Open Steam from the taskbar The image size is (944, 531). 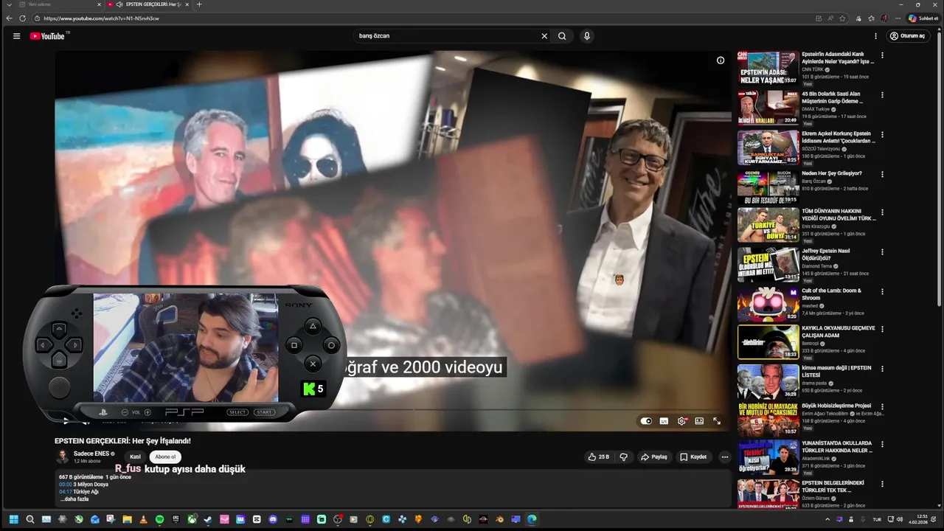[x=208, y=519]
